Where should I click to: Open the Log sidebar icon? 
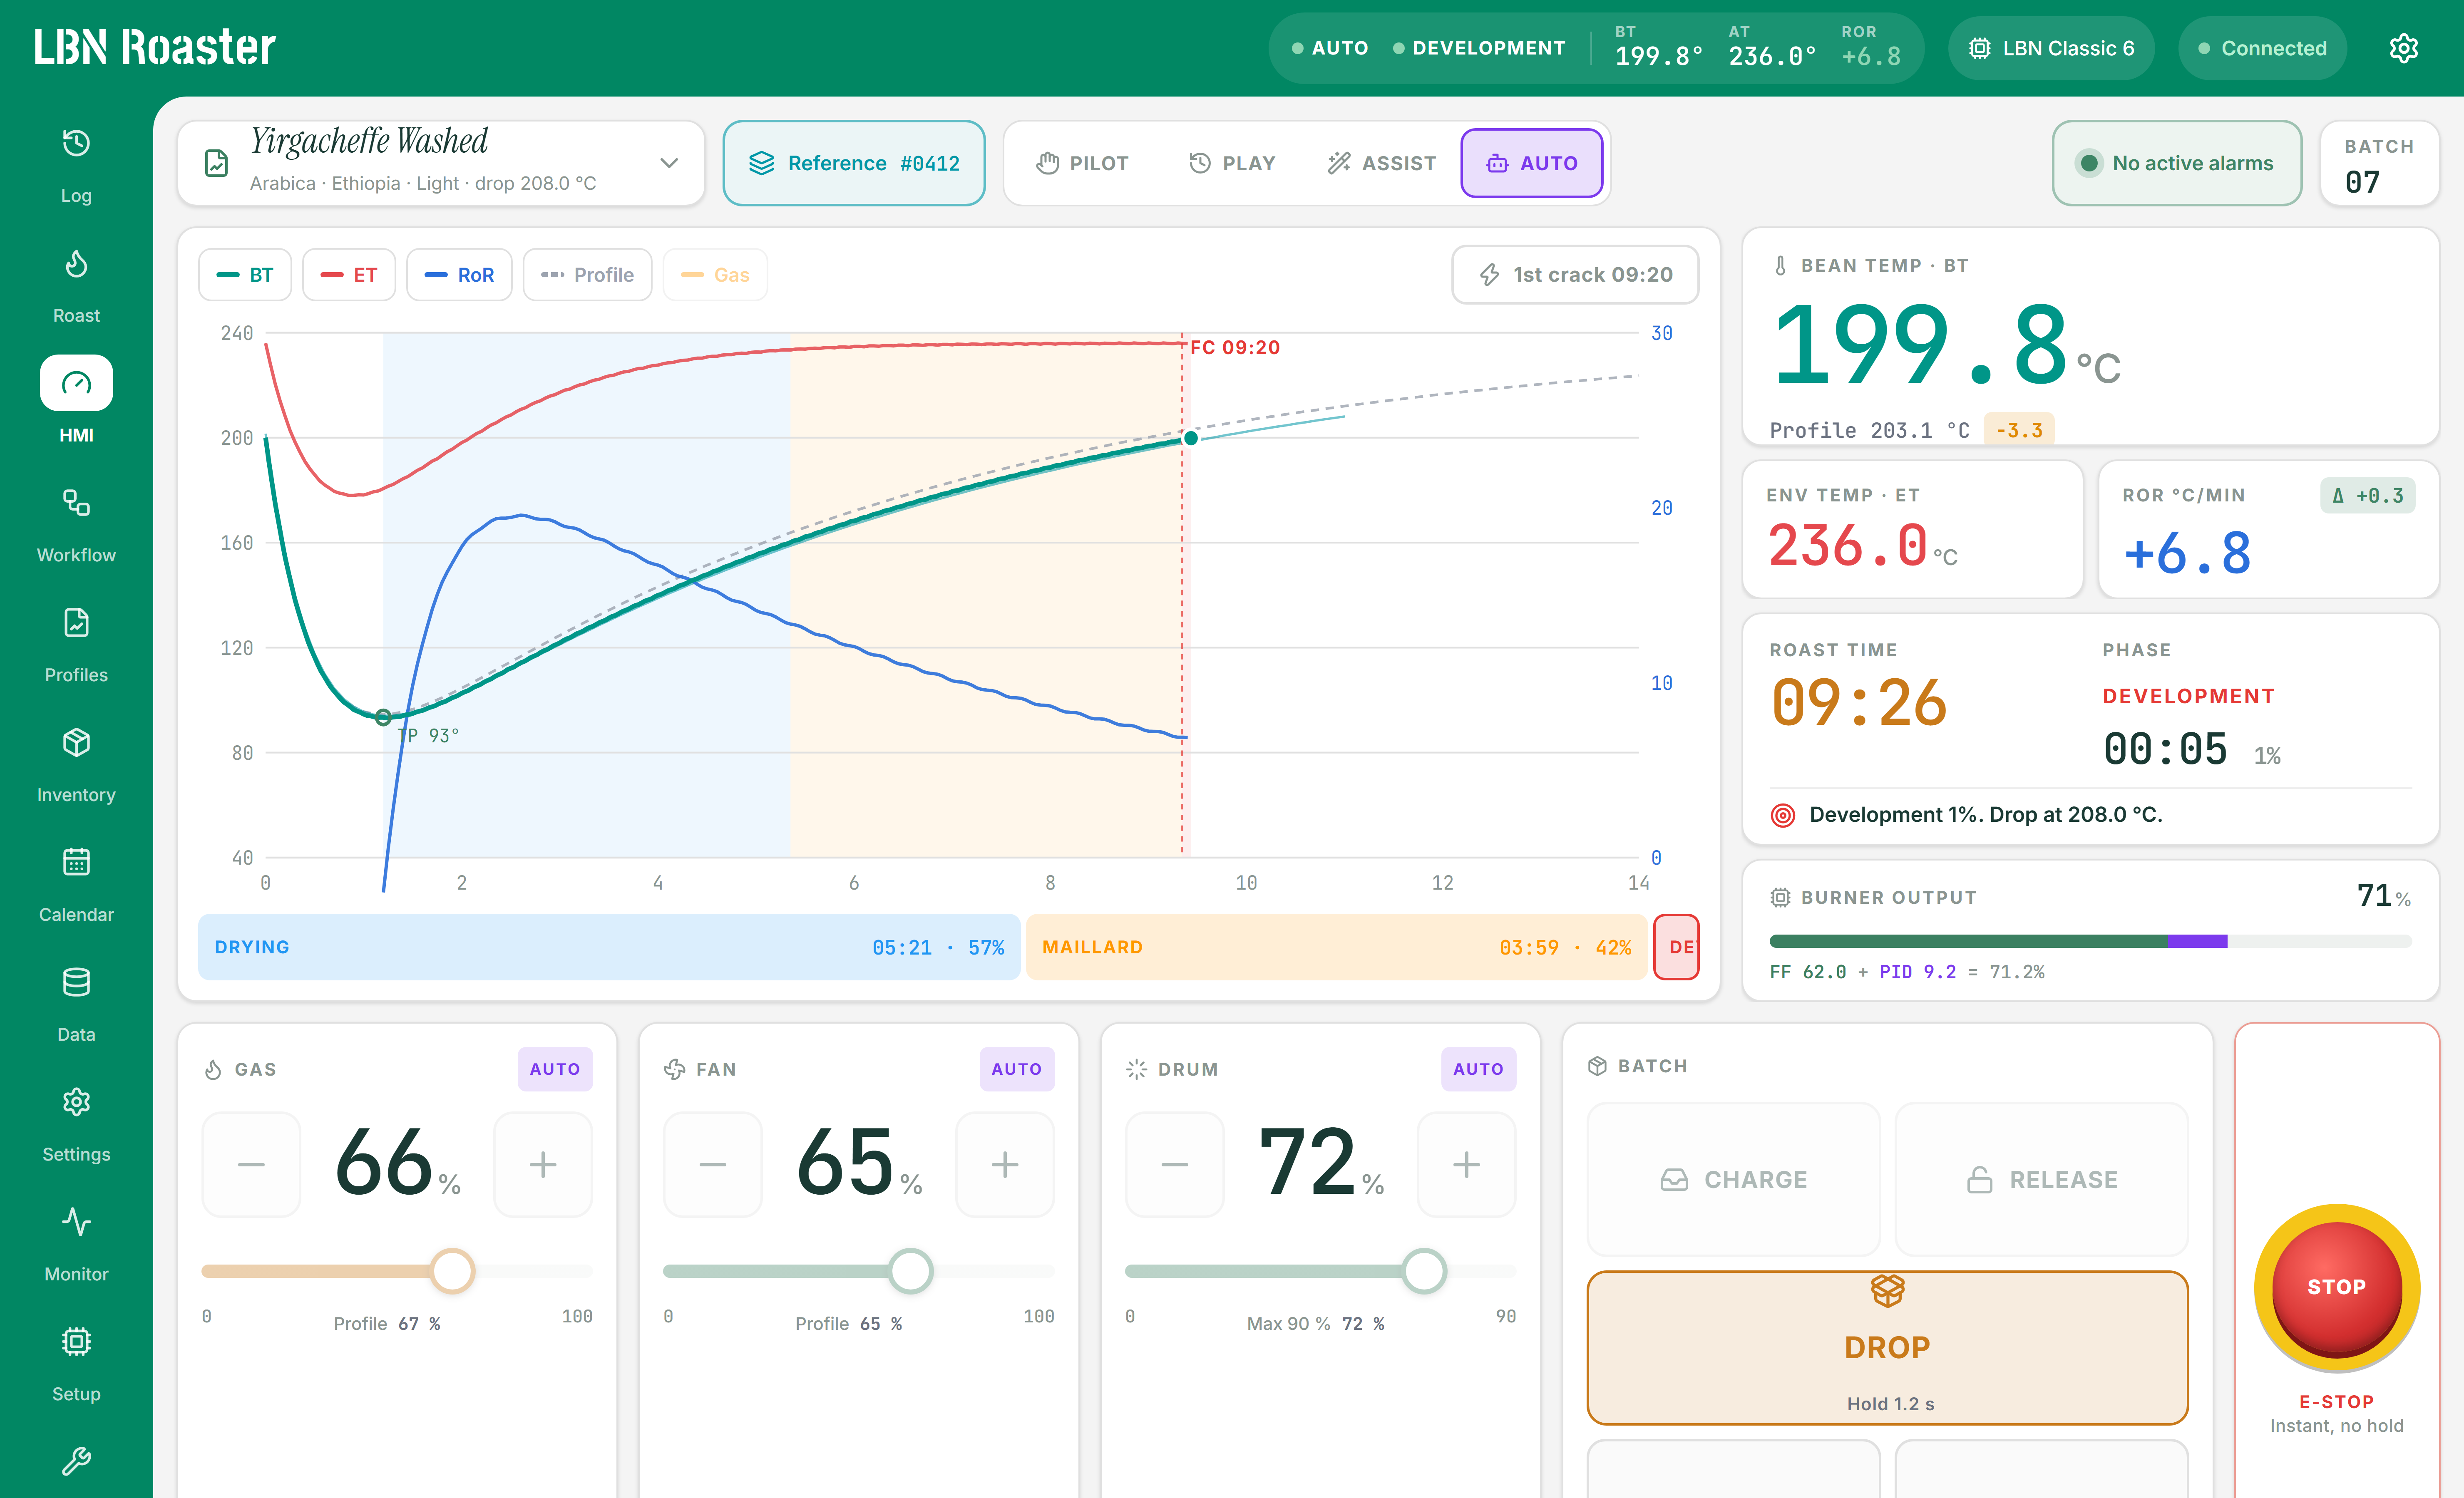tap(76, 144)
